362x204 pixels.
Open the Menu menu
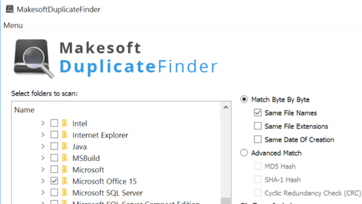(x=13, y=25)
